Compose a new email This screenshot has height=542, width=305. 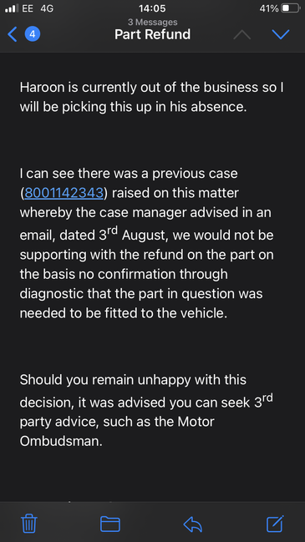275,524
